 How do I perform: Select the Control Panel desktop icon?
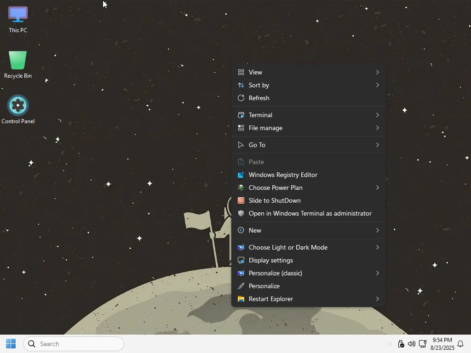click(18, 109)
